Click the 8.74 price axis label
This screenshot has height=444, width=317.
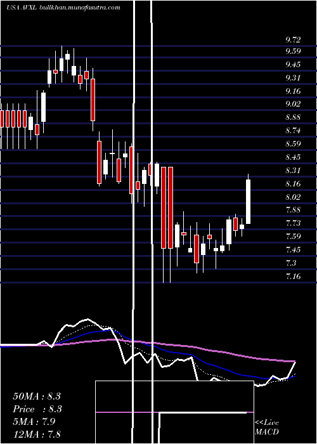(293, 131)
